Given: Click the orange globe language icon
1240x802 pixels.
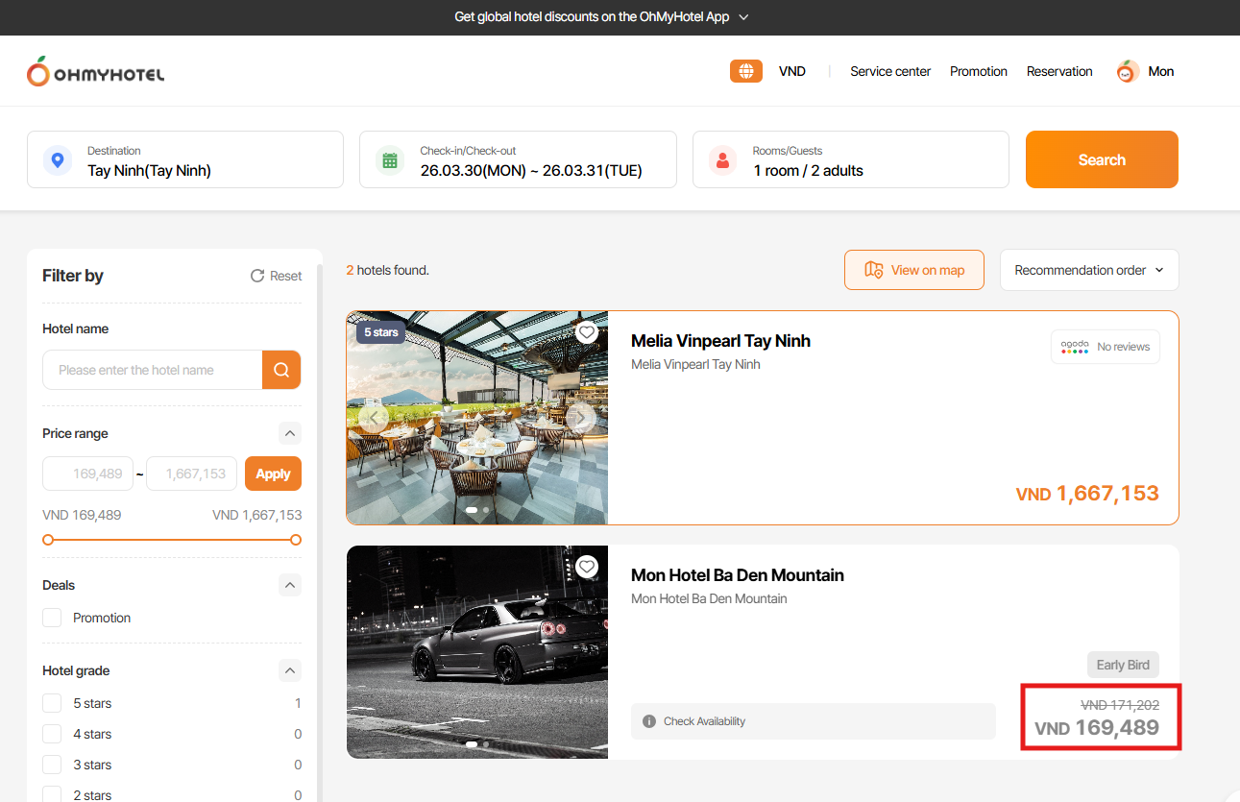Looking at the screenshot, I should pos(745,71).
